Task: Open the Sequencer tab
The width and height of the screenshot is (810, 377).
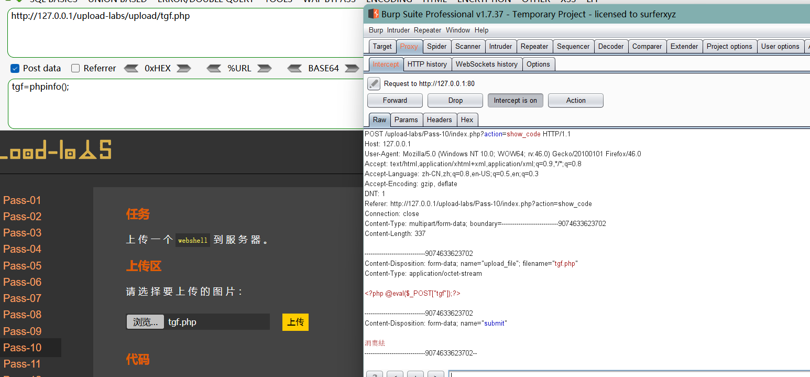Action: tap(573, 46)
